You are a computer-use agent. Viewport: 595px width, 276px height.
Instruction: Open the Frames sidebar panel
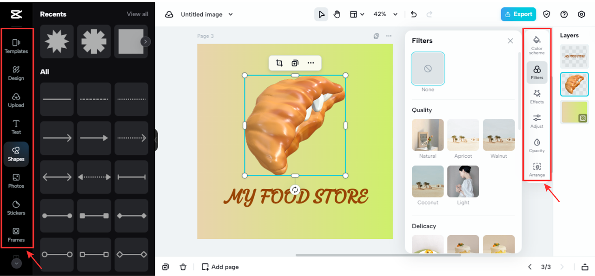16,235
